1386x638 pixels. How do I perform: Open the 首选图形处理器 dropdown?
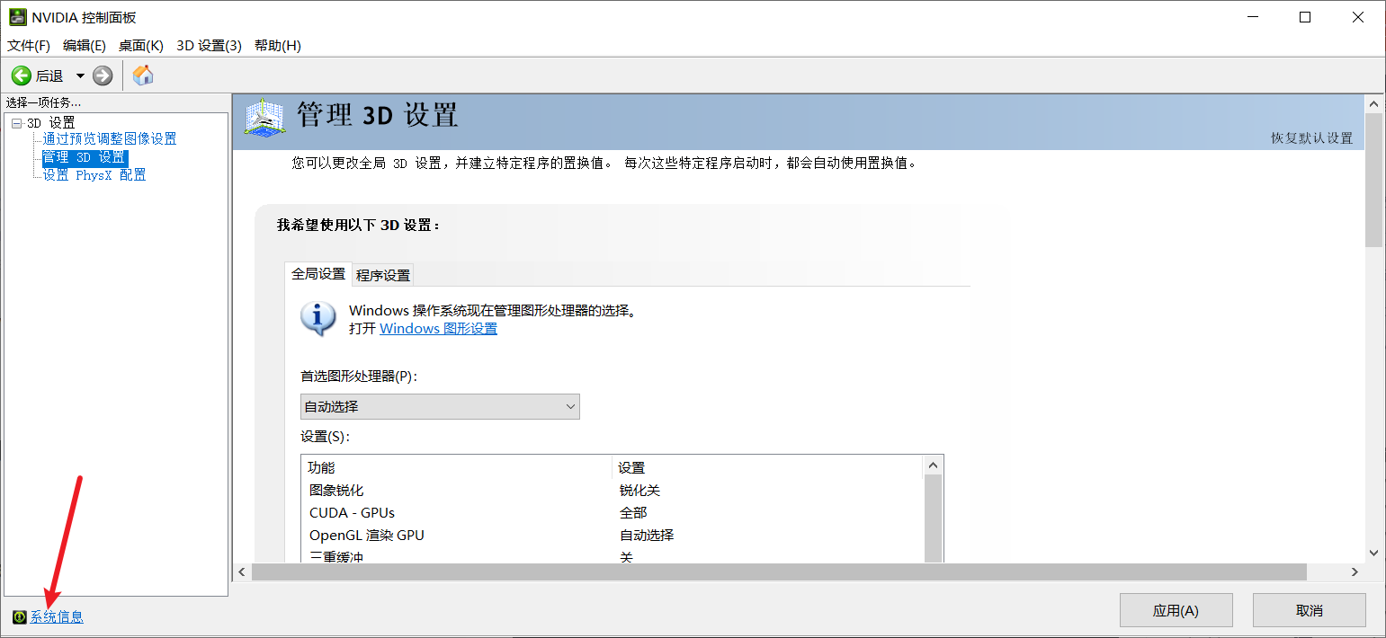click(440, 406)
